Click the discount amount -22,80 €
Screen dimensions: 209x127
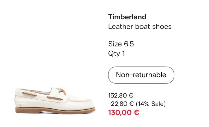(x=121, y=104)
